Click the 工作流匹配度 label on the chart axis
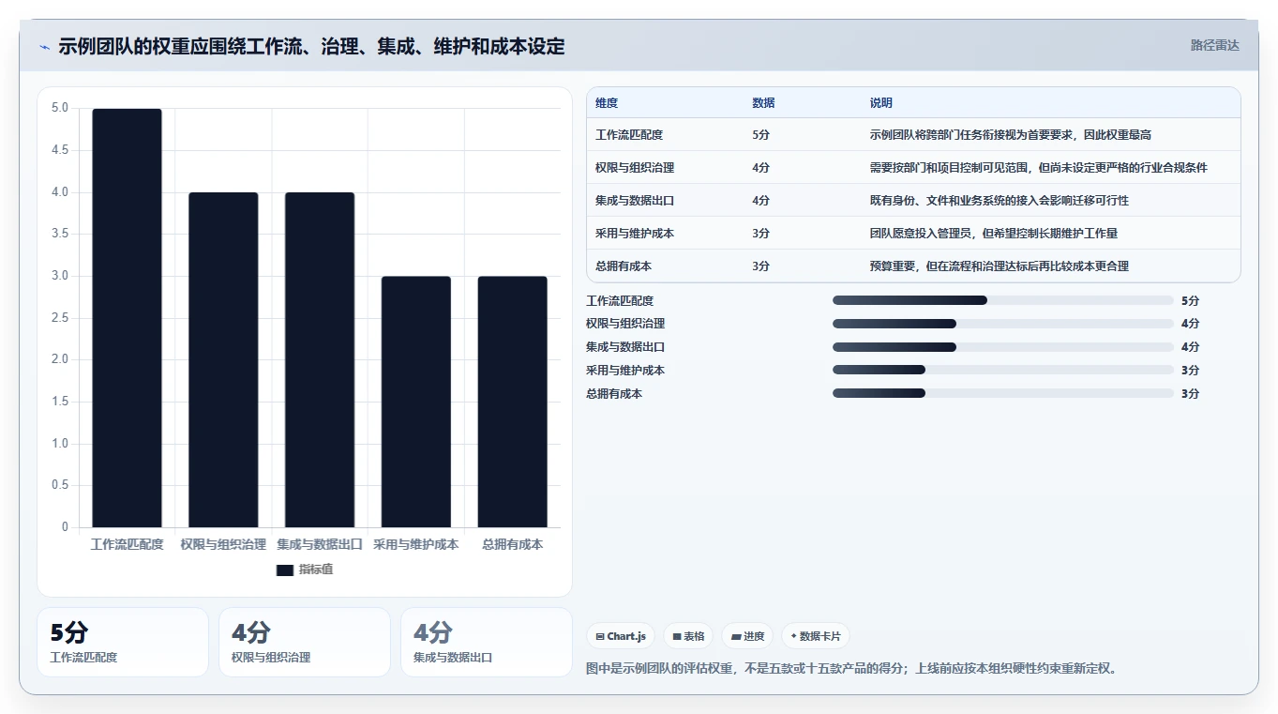The image size is (1278, 714). tap(127, 544)
